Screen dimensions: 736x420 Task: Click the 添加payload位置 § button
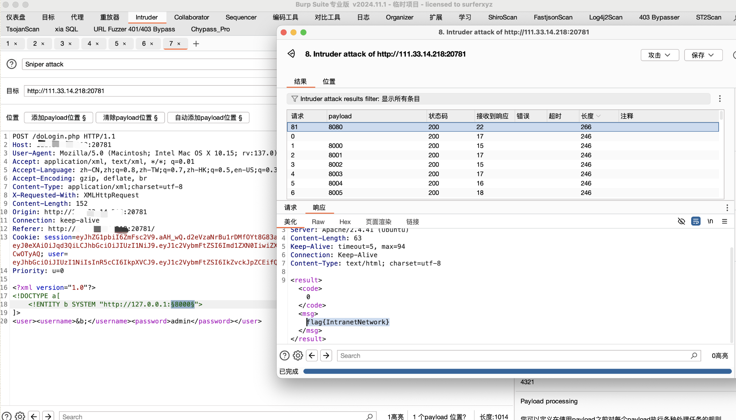(x=58, y=118)
